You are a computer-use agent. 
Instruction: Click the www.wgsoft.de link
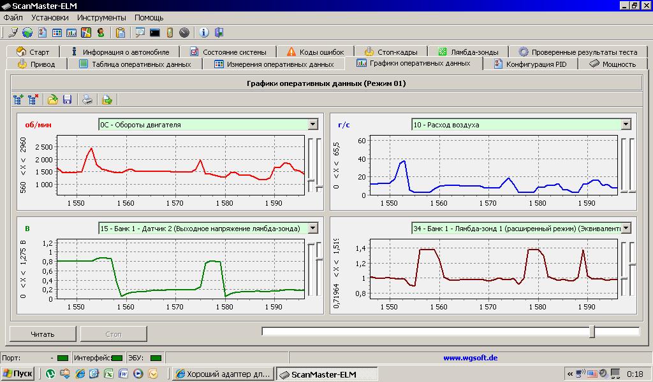pyautogui.click(x=470, y=358)
